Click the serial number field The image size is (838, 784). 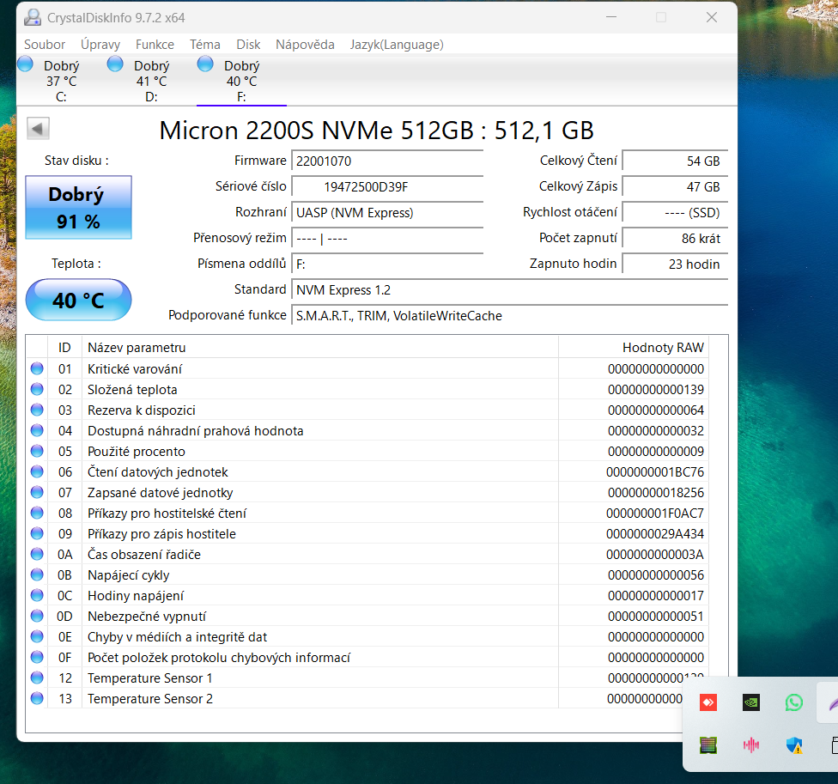387,186
